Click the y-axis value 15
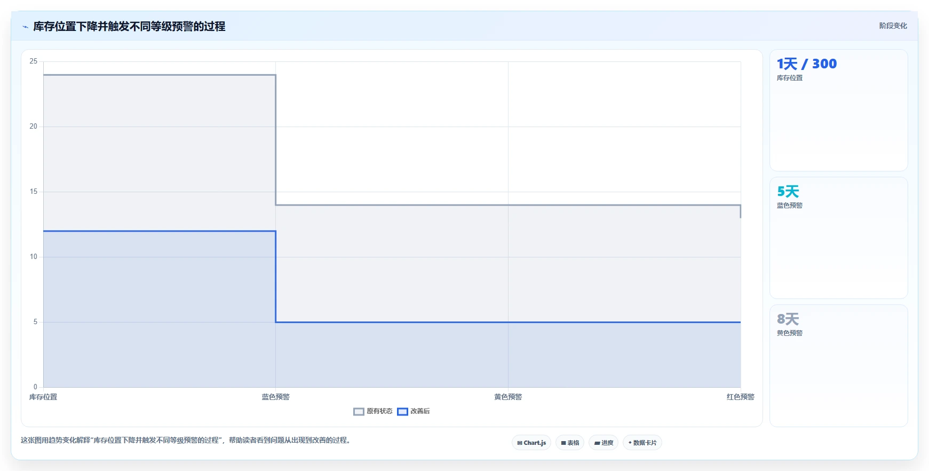Image resolution: width=929 pixels, height=471 pixels. 34,192
